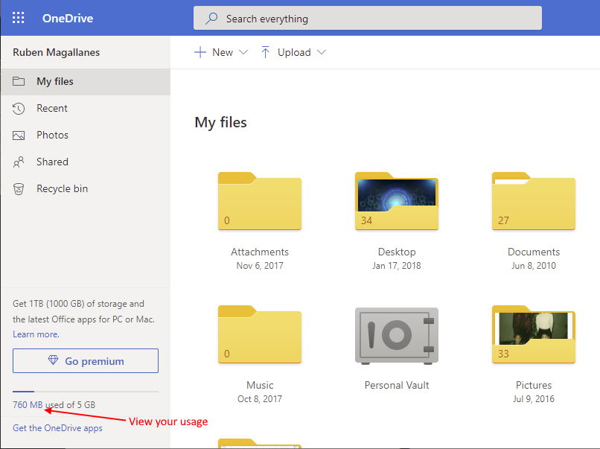Screen dimensions: 600x449
Task: Open the Personal Vault safe icon
Action: click(397, 336)
